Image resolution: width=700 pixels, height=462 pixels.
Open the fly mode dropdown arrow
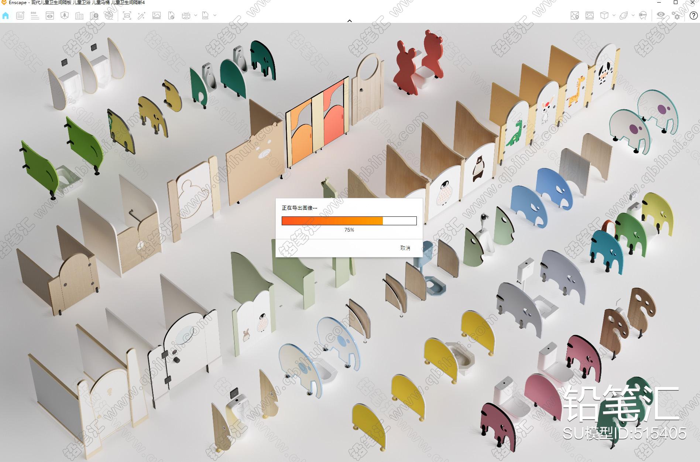pyautogui.click(x=633, y=16)
